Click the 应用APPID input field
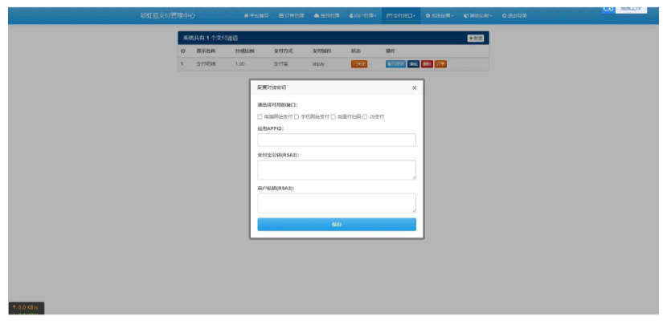 point(337,140)
